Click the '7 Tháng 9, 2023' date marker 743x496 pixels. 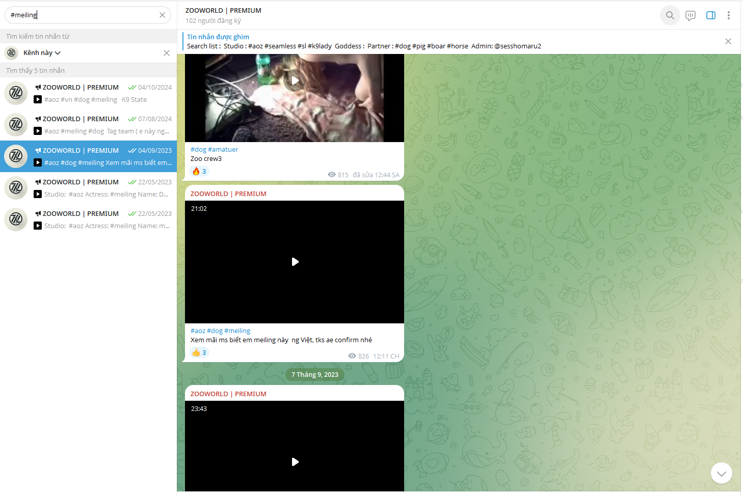click(314, 375)
